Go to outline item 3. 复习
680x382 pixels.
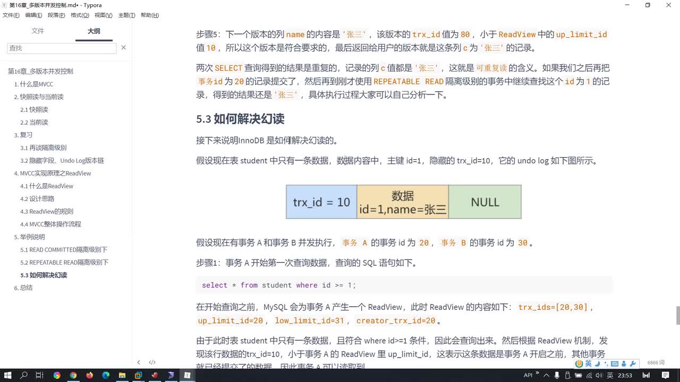point(23,135)
